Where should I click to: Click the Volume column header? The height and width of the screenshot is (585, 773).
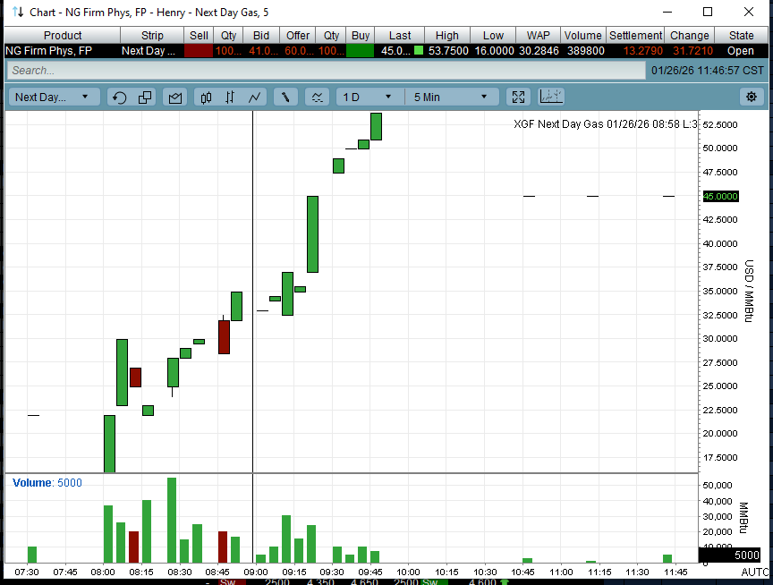pos(582,36)
